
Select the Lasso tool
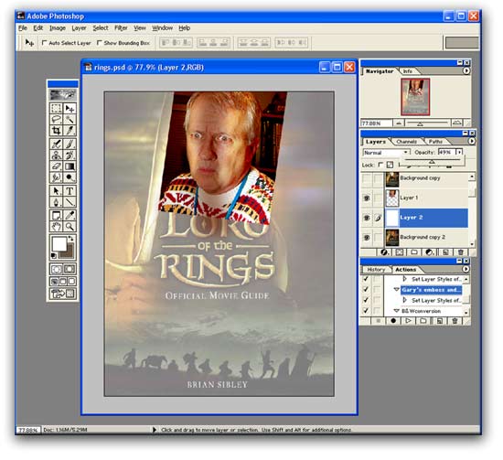(56, 119)
